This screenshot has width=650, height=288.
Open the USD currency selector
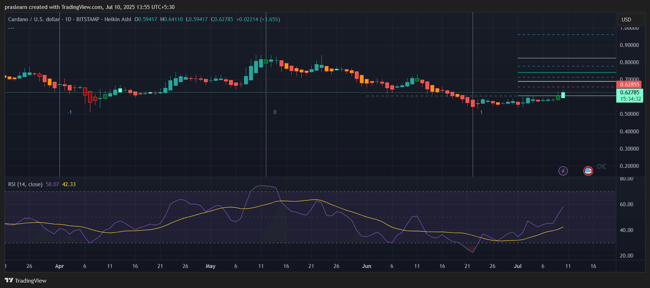point(631,20)
